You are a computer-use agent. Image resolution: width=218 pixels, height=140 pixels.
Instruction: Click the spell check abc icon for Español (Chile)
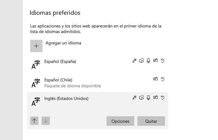click(163, 79)
